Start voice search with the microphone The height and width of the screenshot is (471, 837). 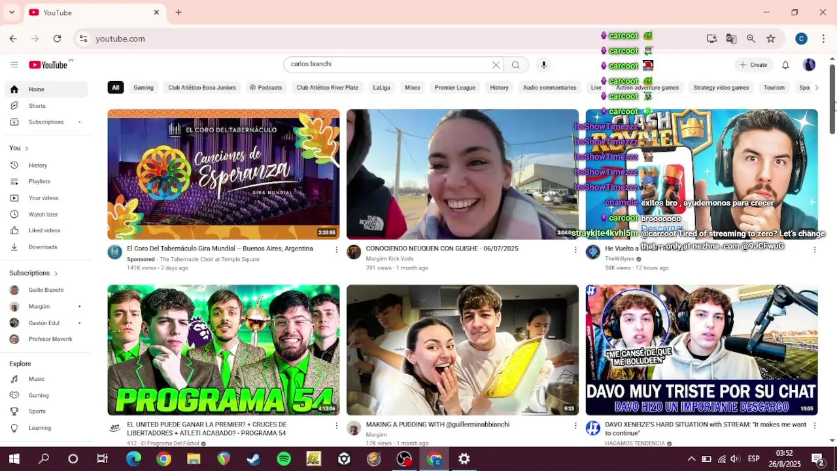[543, 65]
